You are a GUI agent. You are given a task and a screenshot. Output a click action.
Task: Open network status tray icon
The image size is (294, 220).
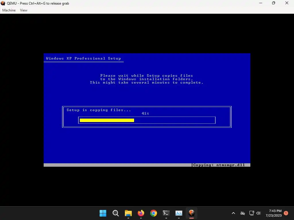tap(252, 213)
